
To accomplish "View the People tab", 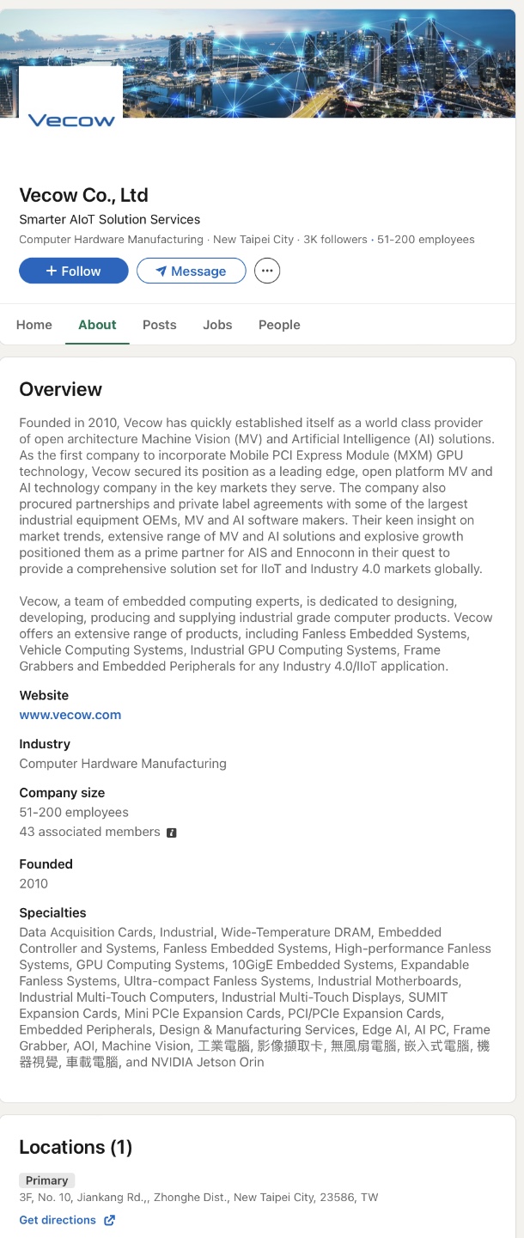I will 279,325.
